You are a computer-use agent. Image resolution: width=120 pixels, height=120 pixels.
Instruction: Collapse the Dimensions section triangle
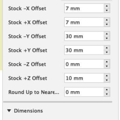click(x=9, y=111)
